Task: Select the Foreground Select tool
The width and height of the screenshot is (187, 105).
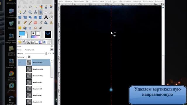Action: click(51, 7)
